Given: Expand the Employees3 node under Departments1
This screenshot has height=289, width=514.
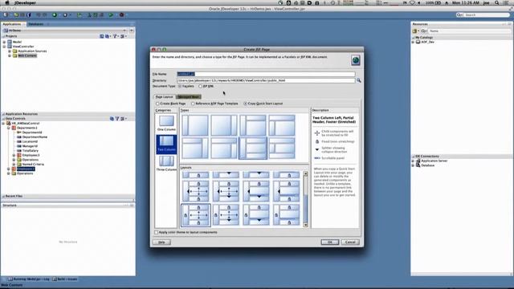Looking at the screenshot, I should [14, 155].
